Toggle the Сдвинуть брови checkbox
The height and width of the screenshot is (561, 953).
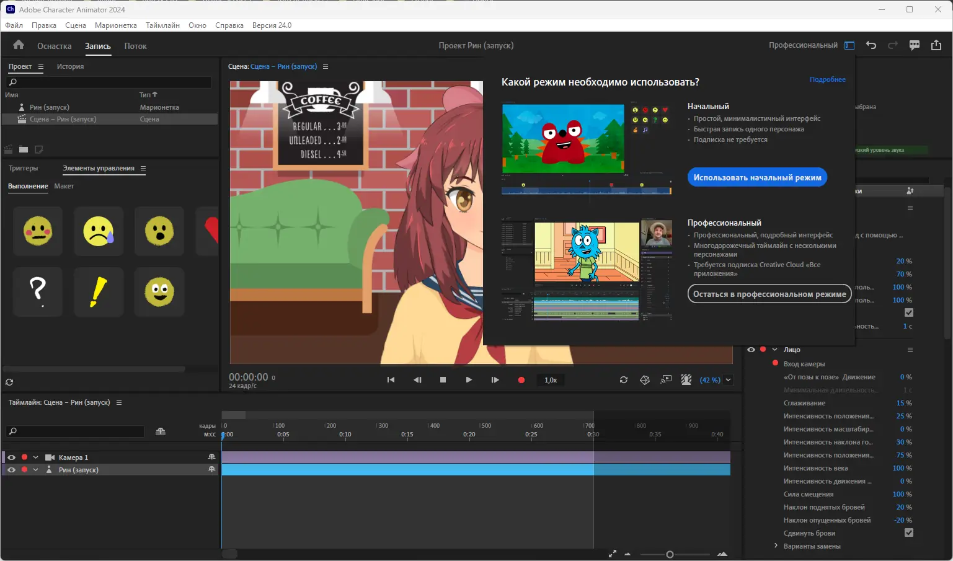tap(909, 533)
